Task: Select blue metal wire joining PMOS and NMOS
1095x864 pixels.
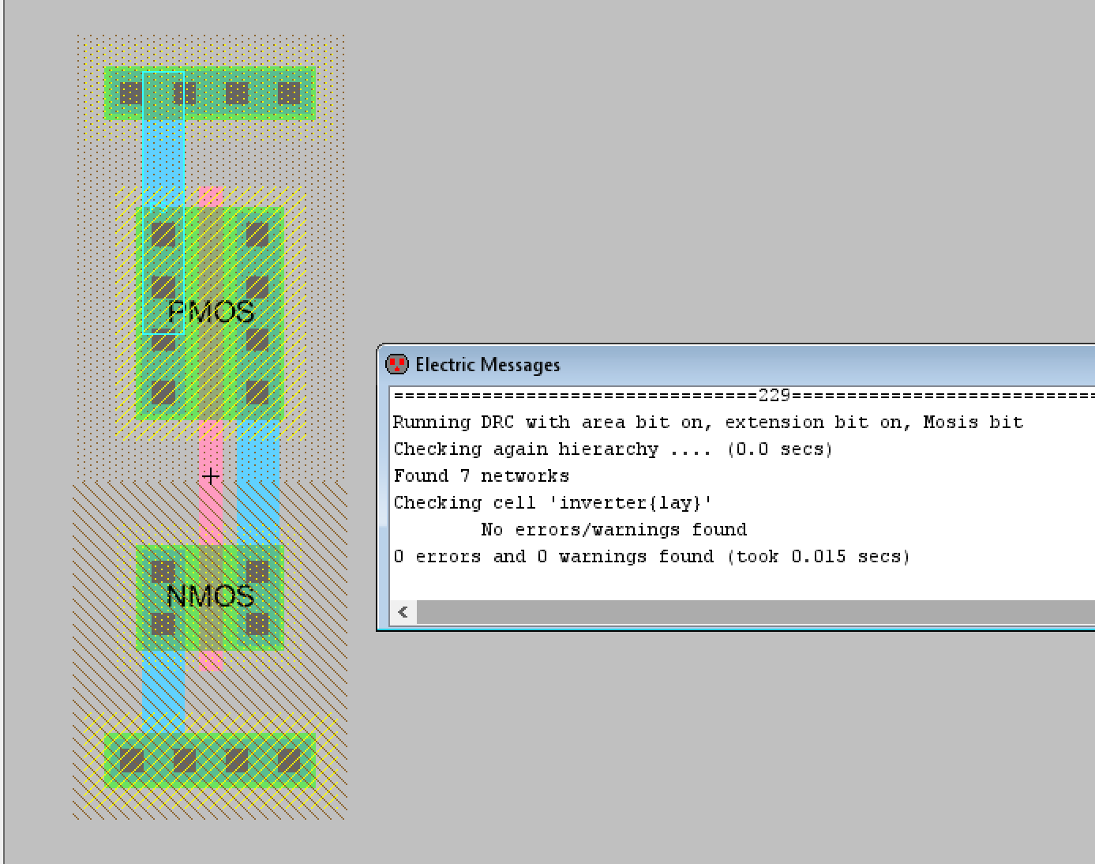Action: (258, 482)
